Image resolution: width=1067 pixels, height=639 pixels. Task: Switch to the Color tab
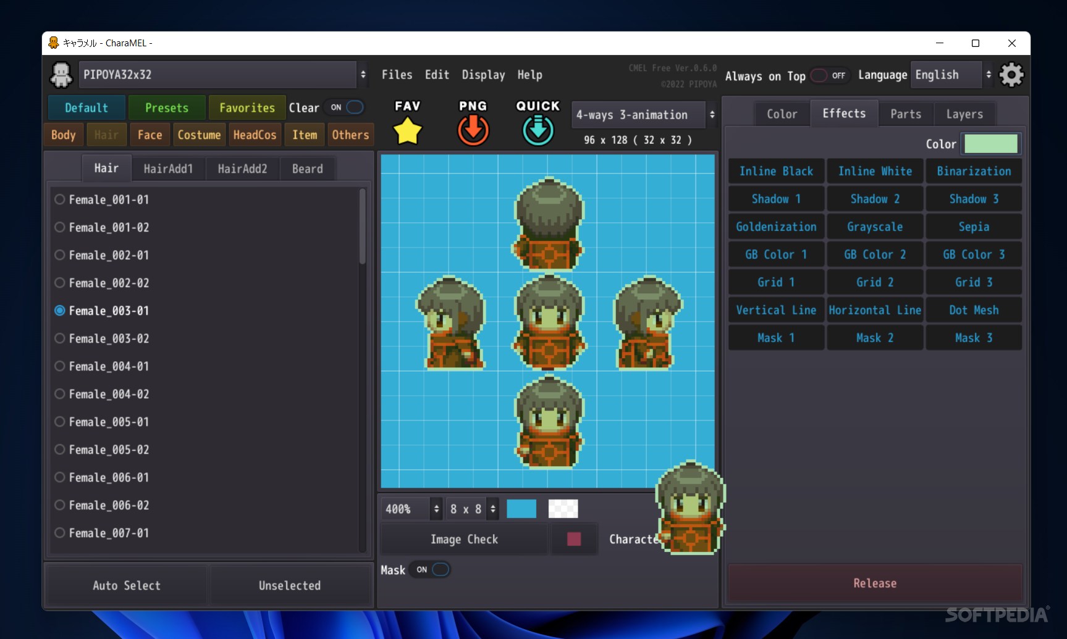pyautogui.click(x=782, y=114)
